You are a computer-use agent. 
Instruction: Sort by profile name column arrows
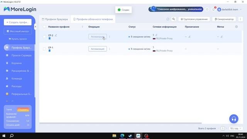(82, 27)
